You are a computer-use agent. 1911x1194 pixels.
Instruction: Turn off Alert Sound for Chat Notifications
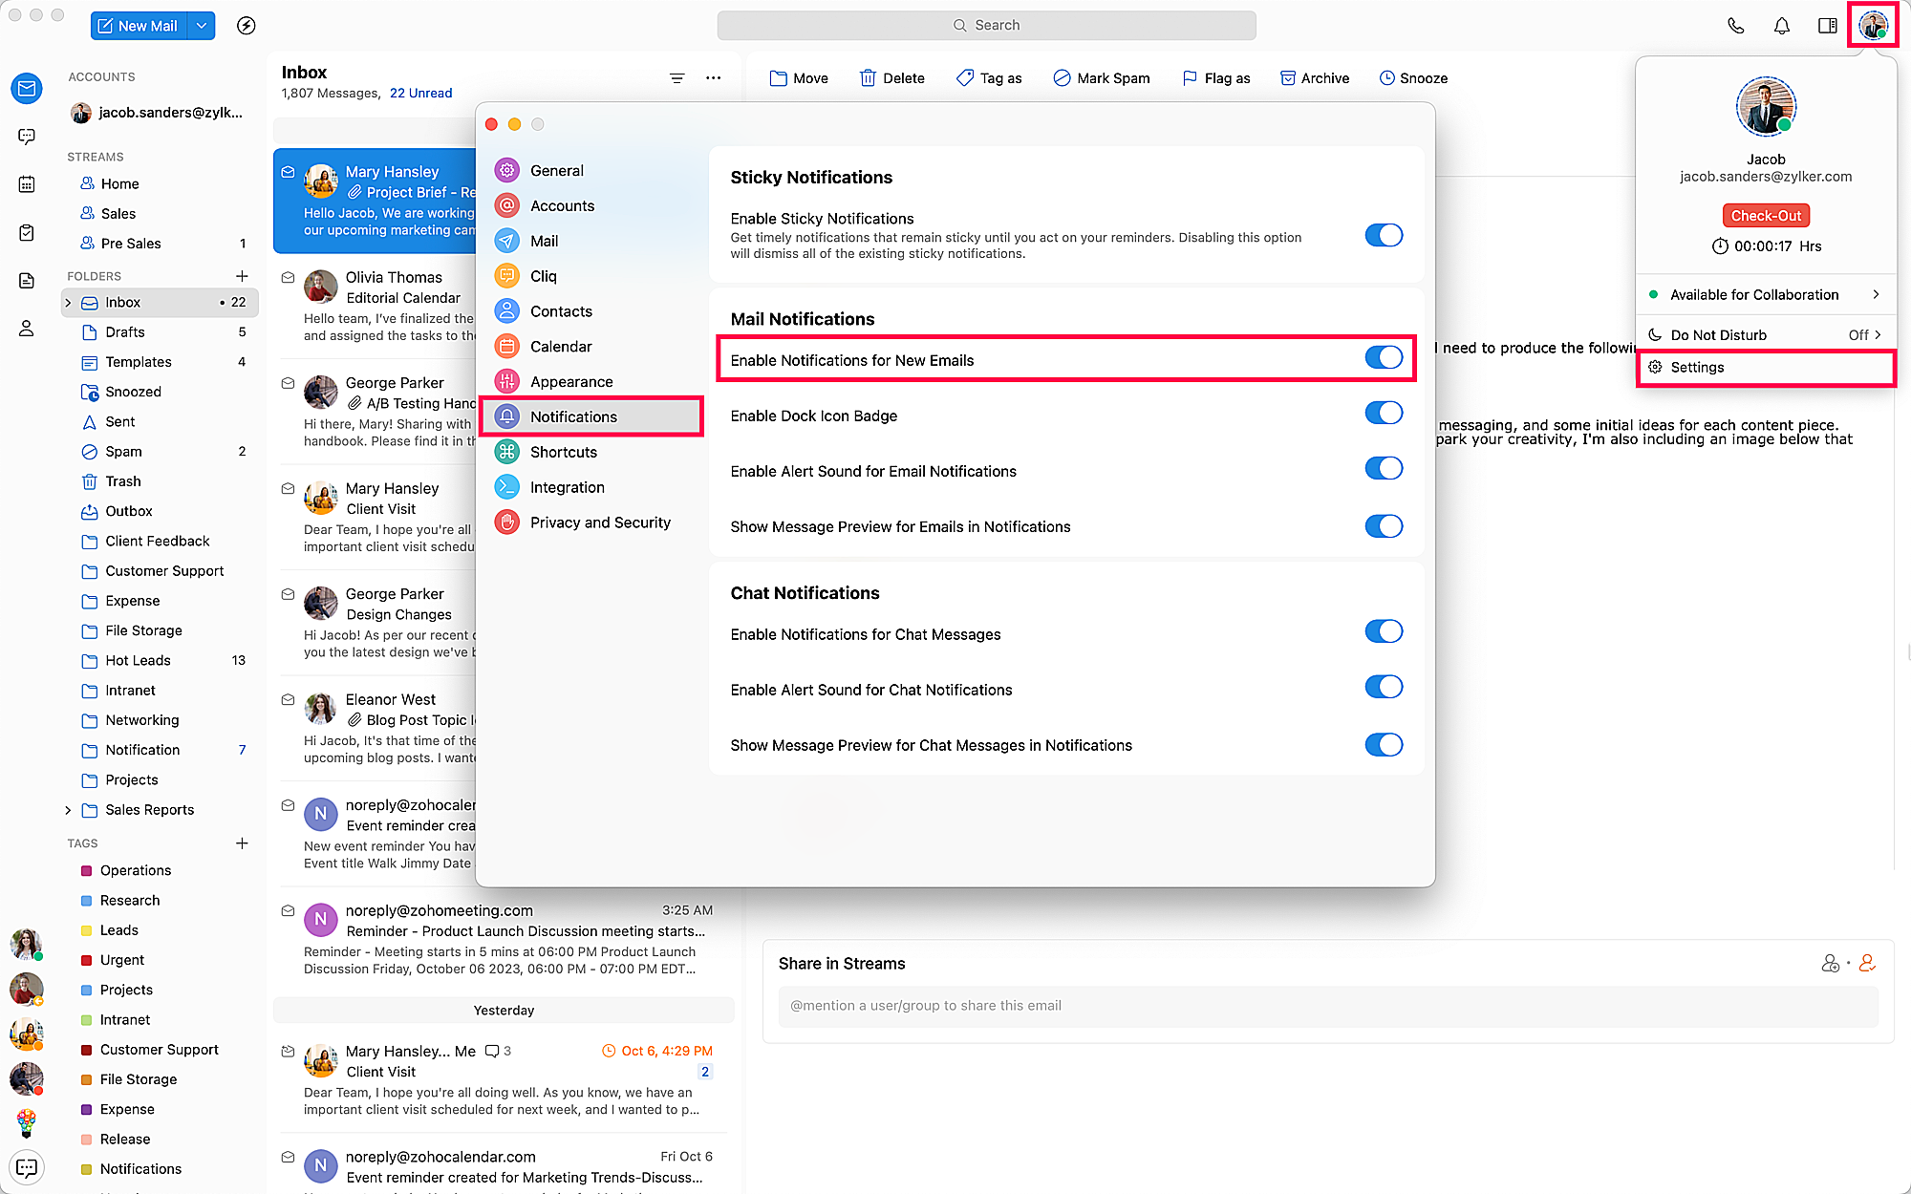(x=1383, y=688)
